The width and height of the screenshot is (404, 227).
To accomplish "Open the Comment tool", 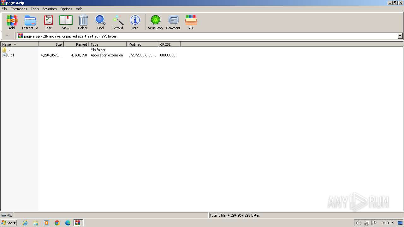I will pyautogui.click(x=173, y=22).
